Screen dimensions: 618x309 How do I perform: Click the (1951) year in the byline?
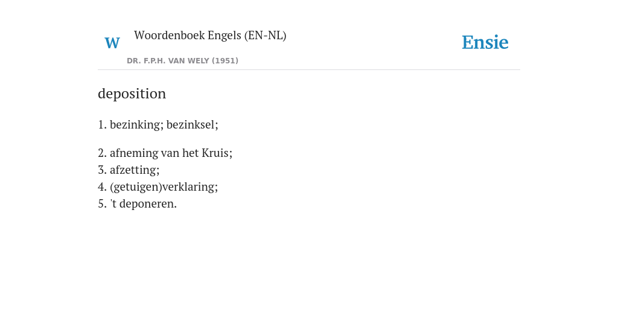point(225,61)
